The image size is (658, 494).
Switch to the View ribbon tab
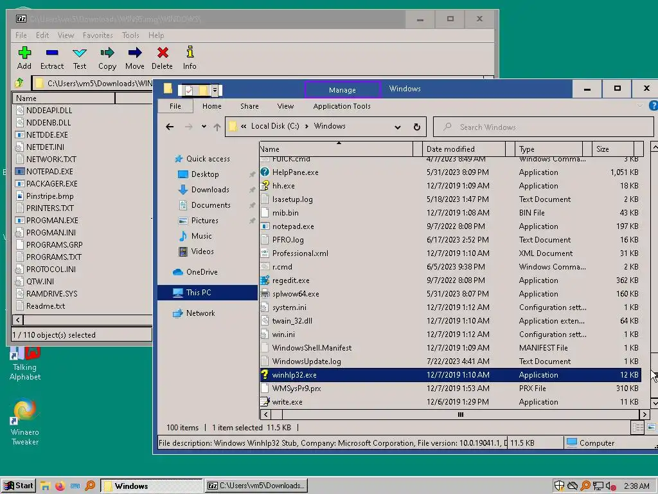point(285,106)
